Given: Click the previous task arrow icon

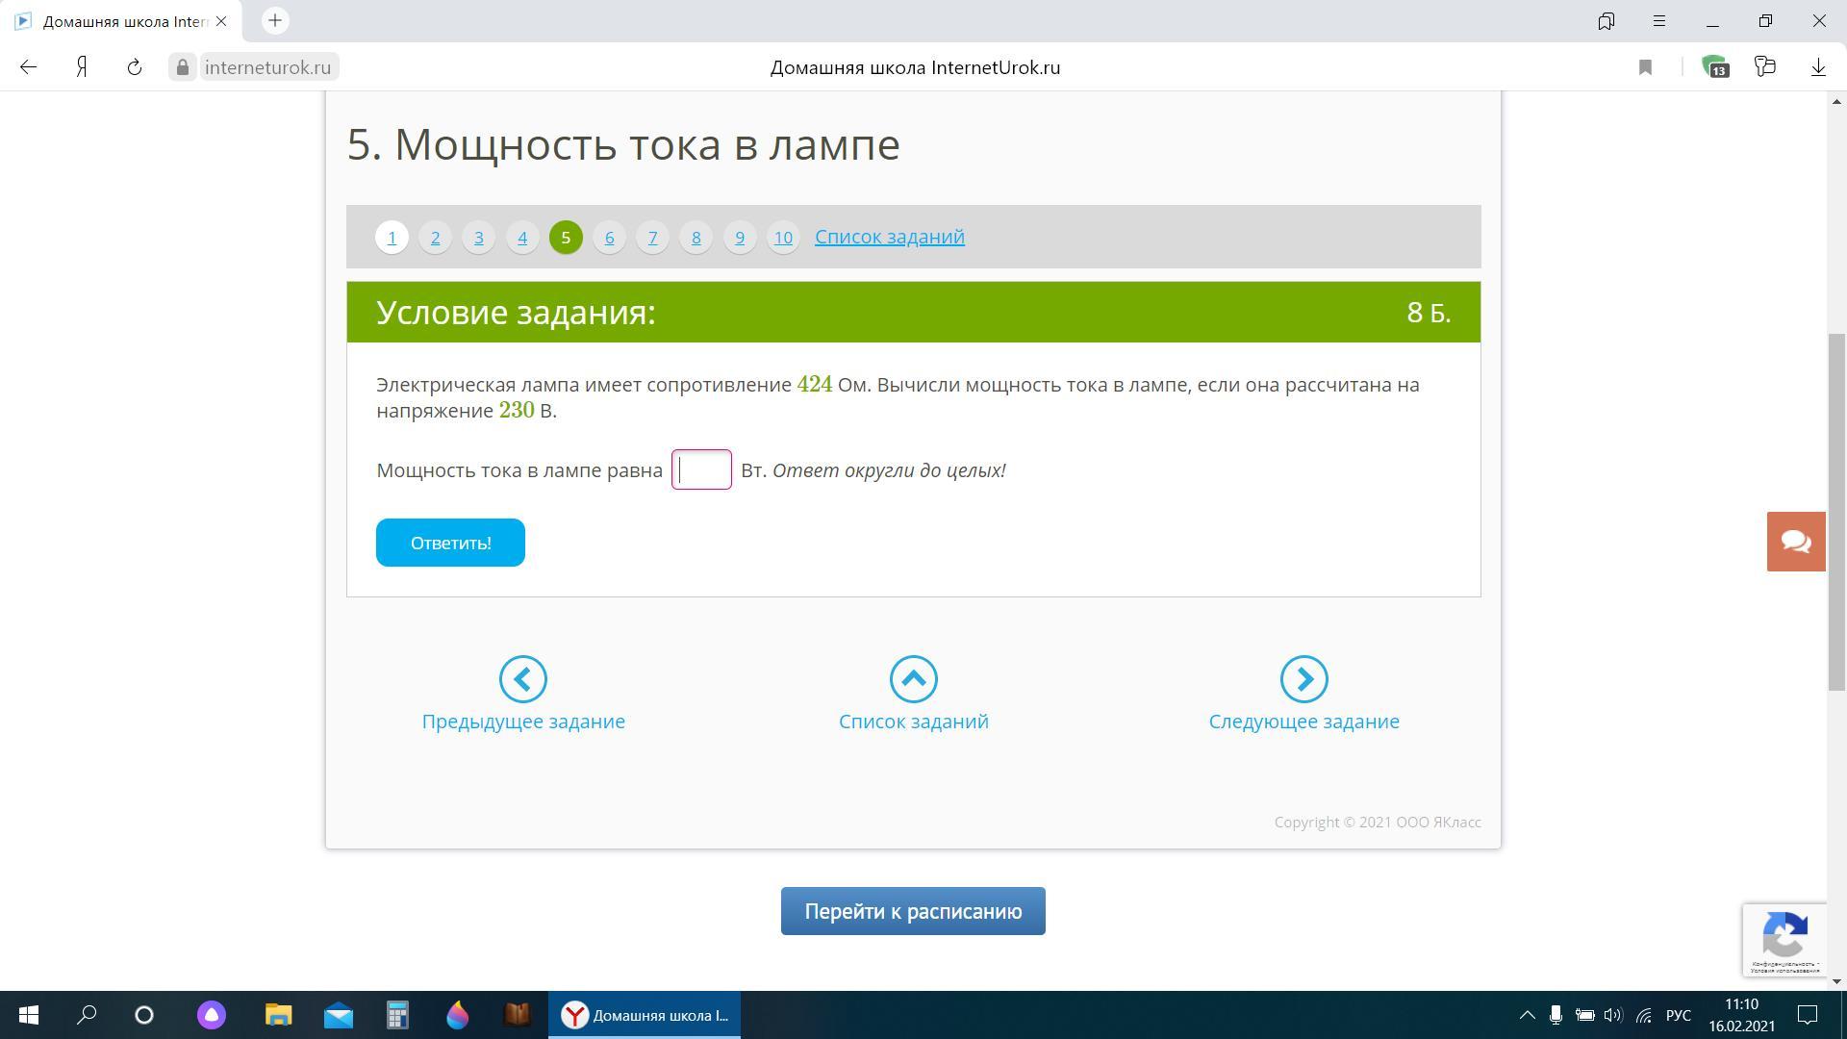Looking at the screenshot, I should pyautogui.click(x=522, y=679).
